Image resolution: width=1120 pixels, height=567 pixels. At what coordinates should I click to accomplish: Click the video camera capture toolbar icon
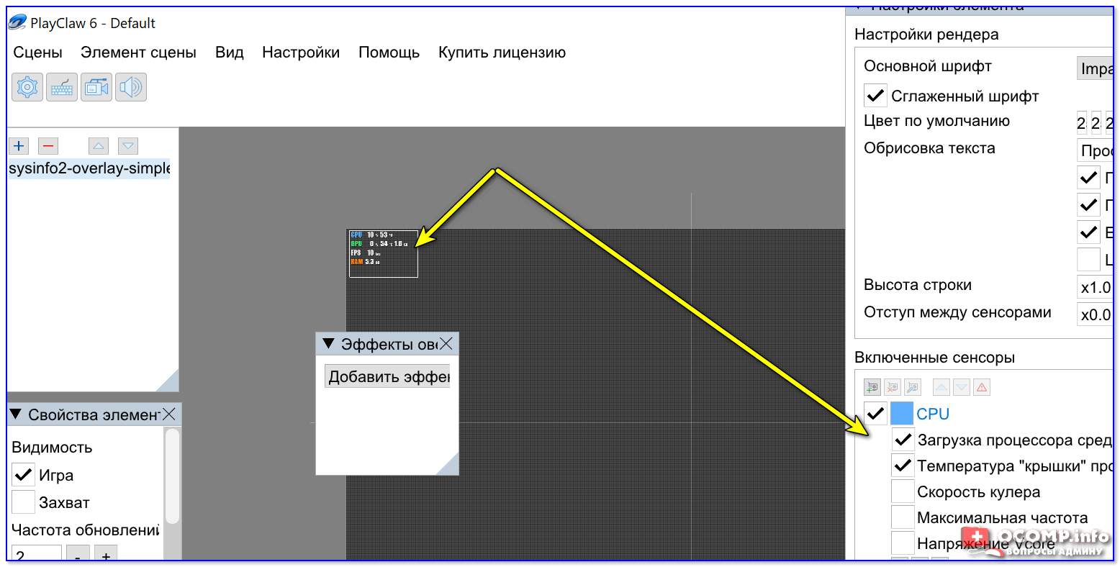pyautogui.click(x=96, y=87)
